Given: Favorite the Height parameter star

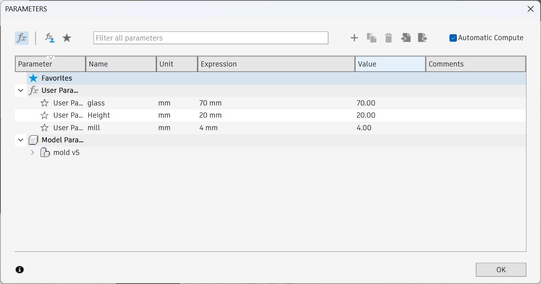Looking at the screenshot, I should (45, 115).
